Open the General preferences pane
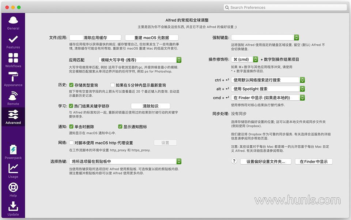The height and width of the screenshot is (220, 351). (x=13, y=23)
